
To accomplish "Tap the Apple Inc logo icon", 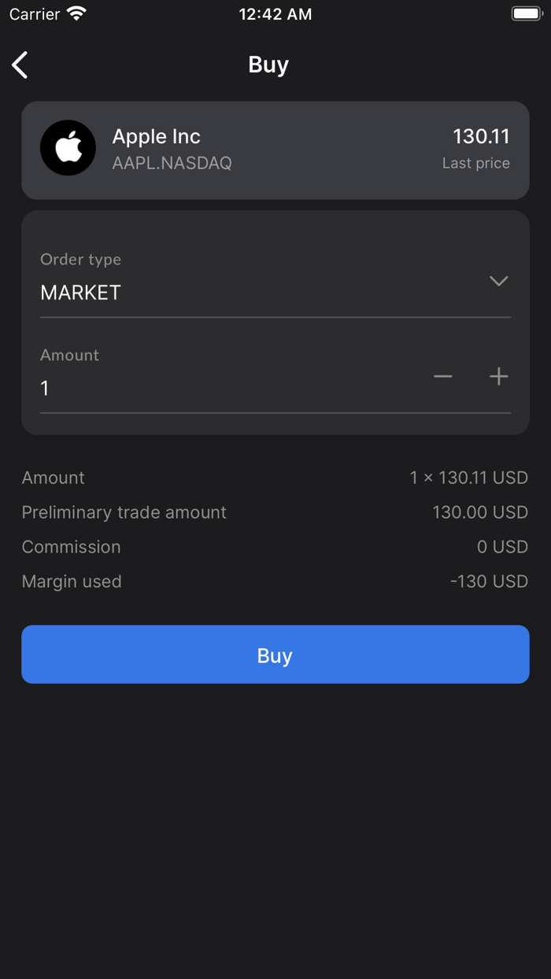I will click(68, 148).
